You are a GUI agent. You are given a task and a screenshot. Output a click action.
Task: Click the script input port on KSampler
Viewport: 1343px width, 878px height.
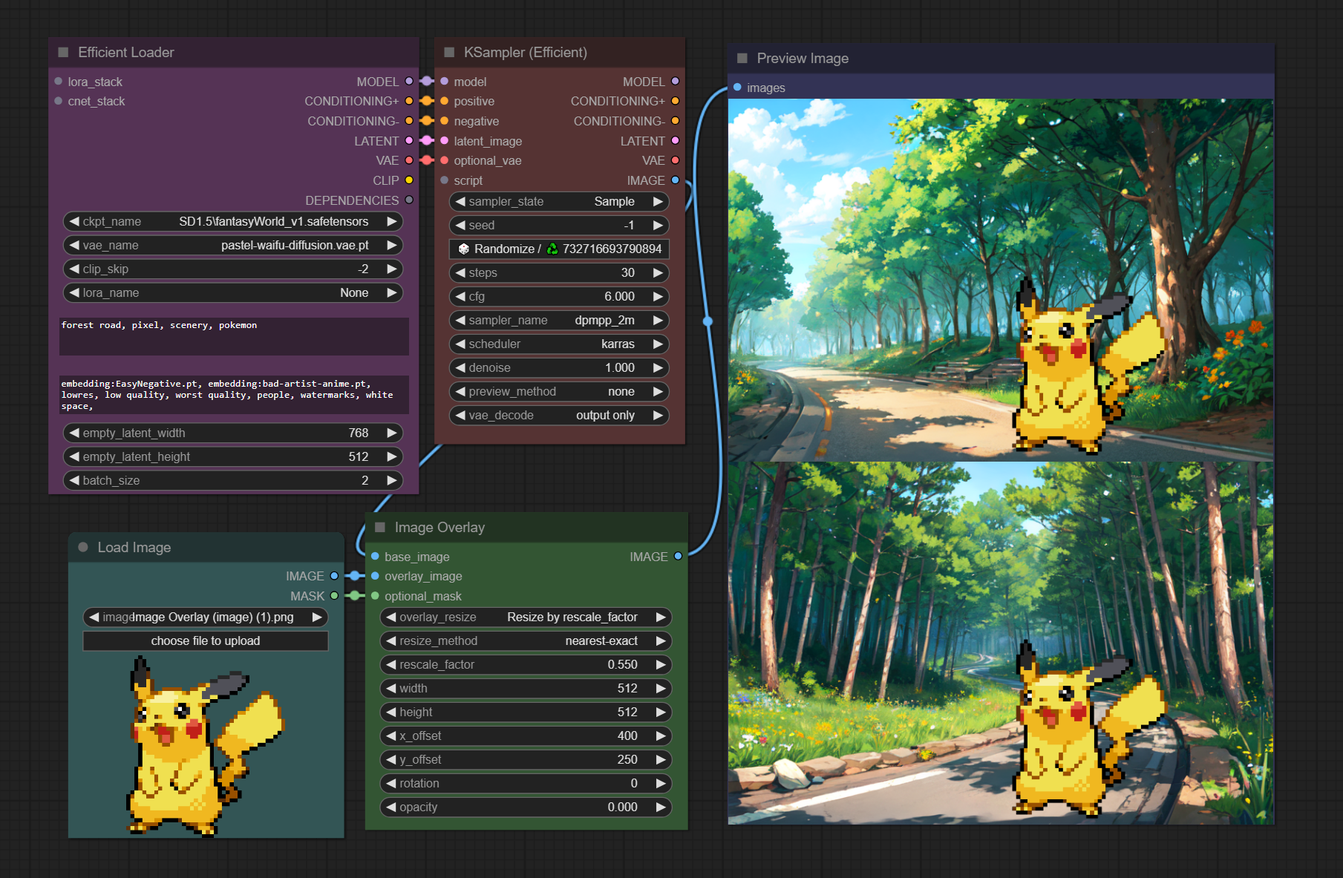pyautogui.click(x=444, y=180)
